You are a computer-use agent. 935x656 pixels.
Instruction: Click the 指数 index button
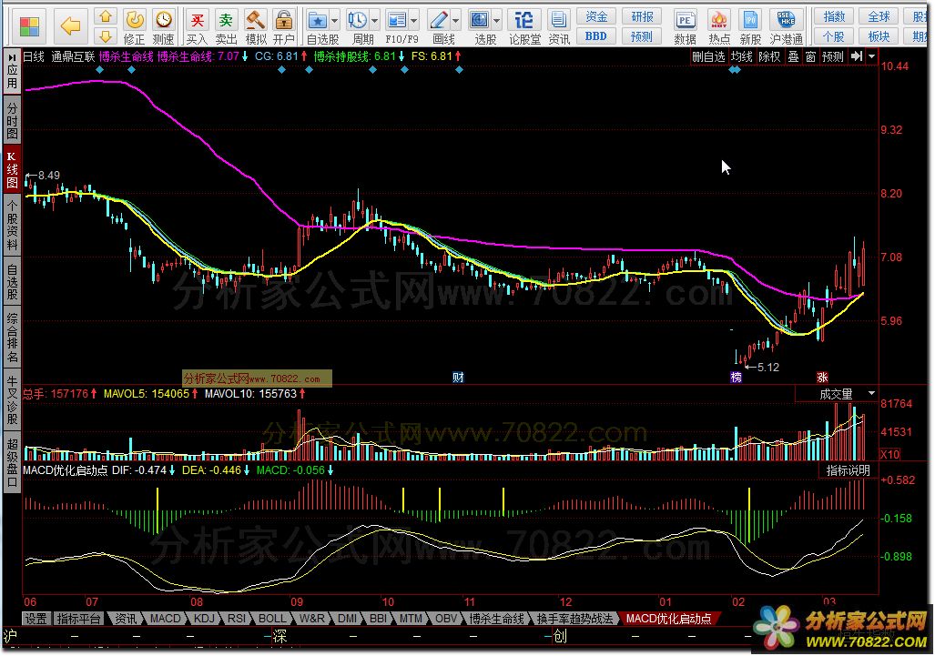coord(834,16)
